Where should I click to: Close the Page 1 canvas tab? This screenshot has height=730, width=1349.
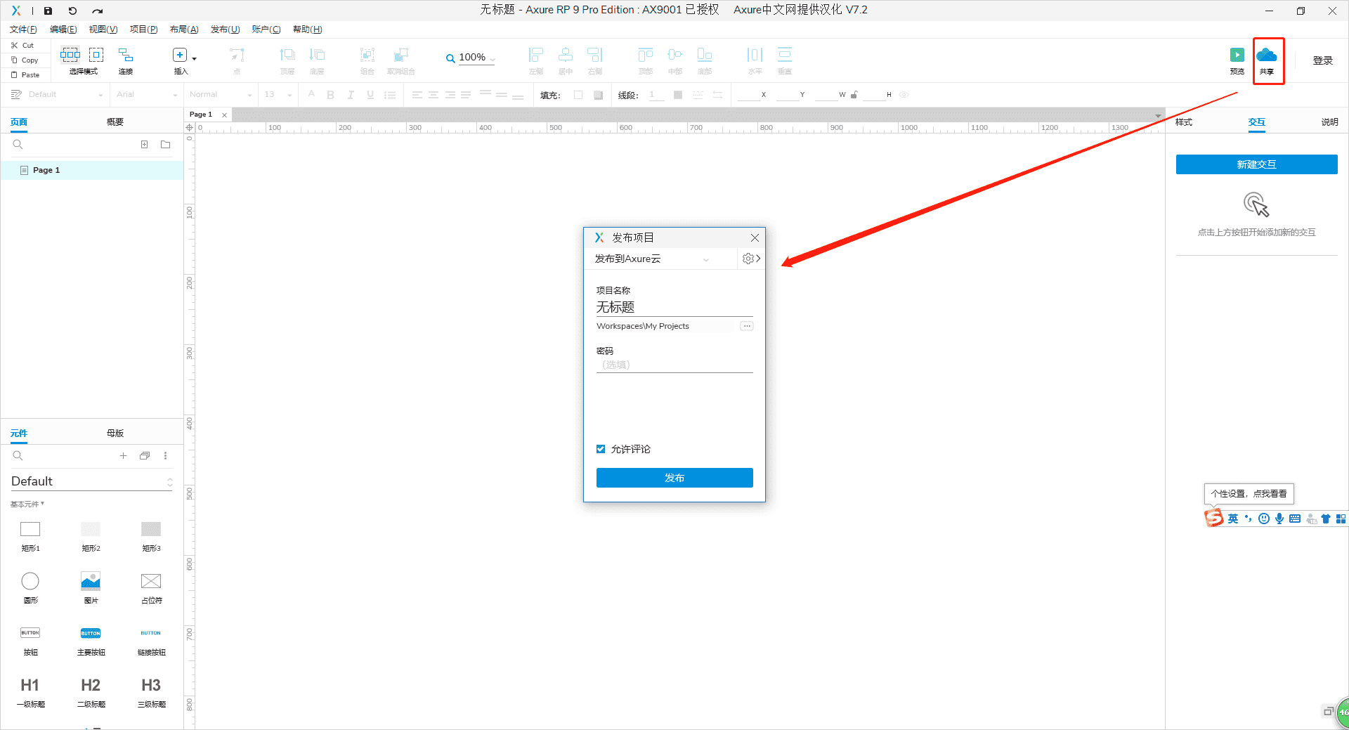[224, 115]
